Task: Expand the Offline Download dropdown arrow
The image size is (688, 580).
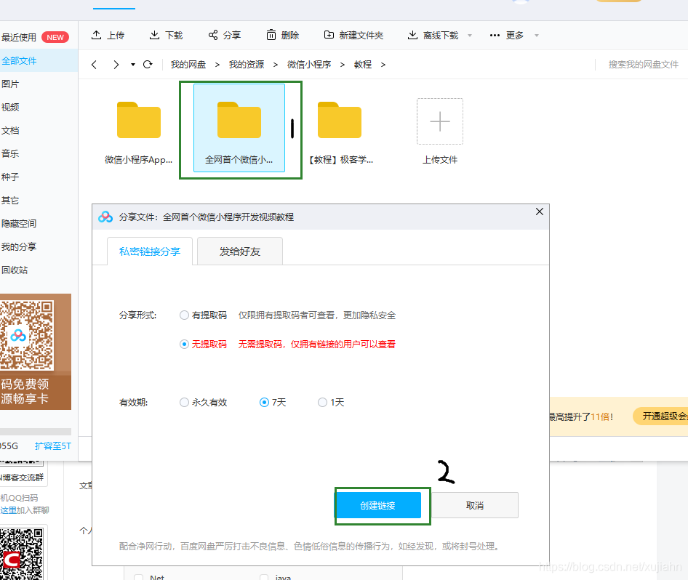Action: click(x=470, y=36)
